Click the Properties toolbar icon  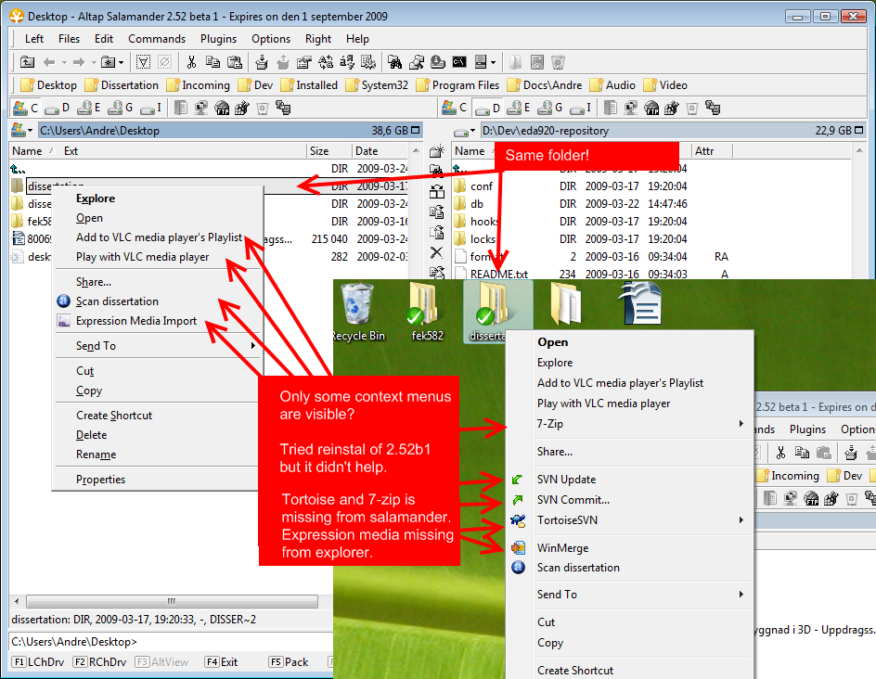(304, 62)
